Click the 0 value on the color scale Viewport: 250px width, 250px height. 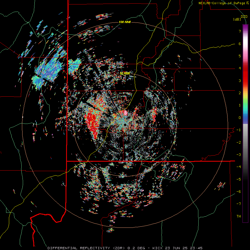(x=240, y=118)
